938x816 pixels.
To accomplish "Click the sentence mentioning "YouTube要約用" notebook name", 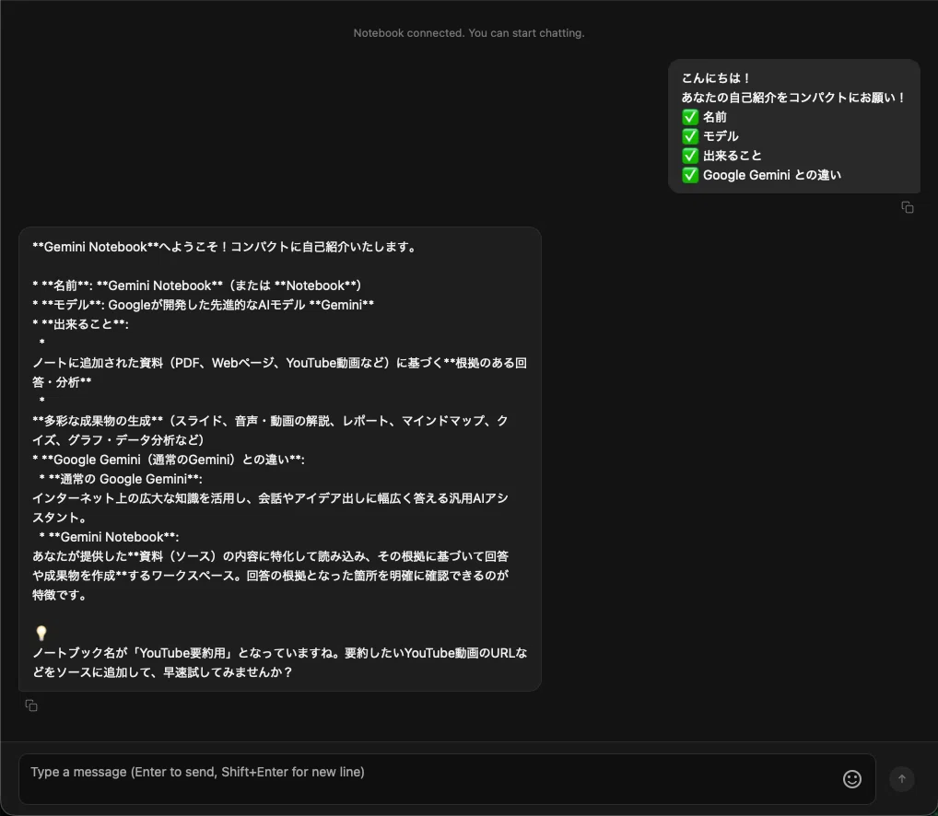I will 280,662.
